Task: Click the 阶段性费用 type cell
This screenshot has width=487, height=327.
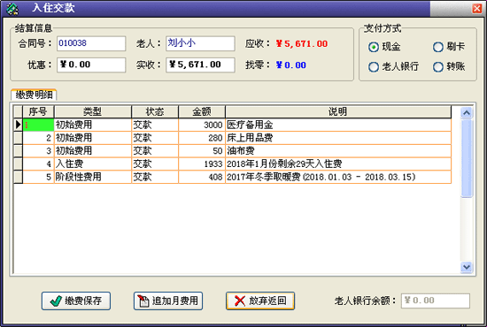Action: tap(93, 177)
